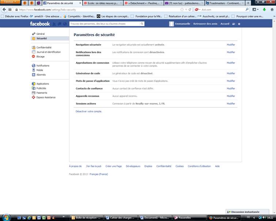This screenshot has height=221, width=276.
Task: Open the messages icon in Facebook bar
Action: (x=60, y=24)
